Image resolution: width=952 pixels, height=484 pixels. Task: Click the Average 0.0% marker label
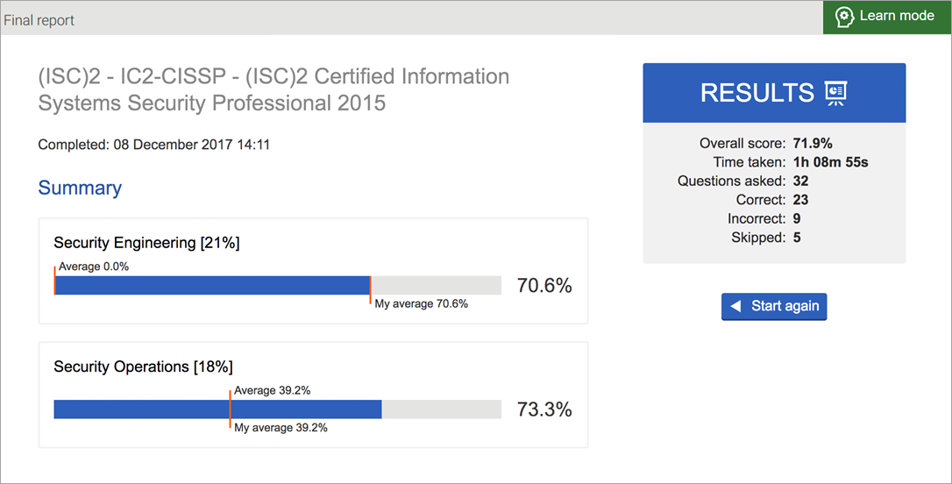[x=94, y=267]
